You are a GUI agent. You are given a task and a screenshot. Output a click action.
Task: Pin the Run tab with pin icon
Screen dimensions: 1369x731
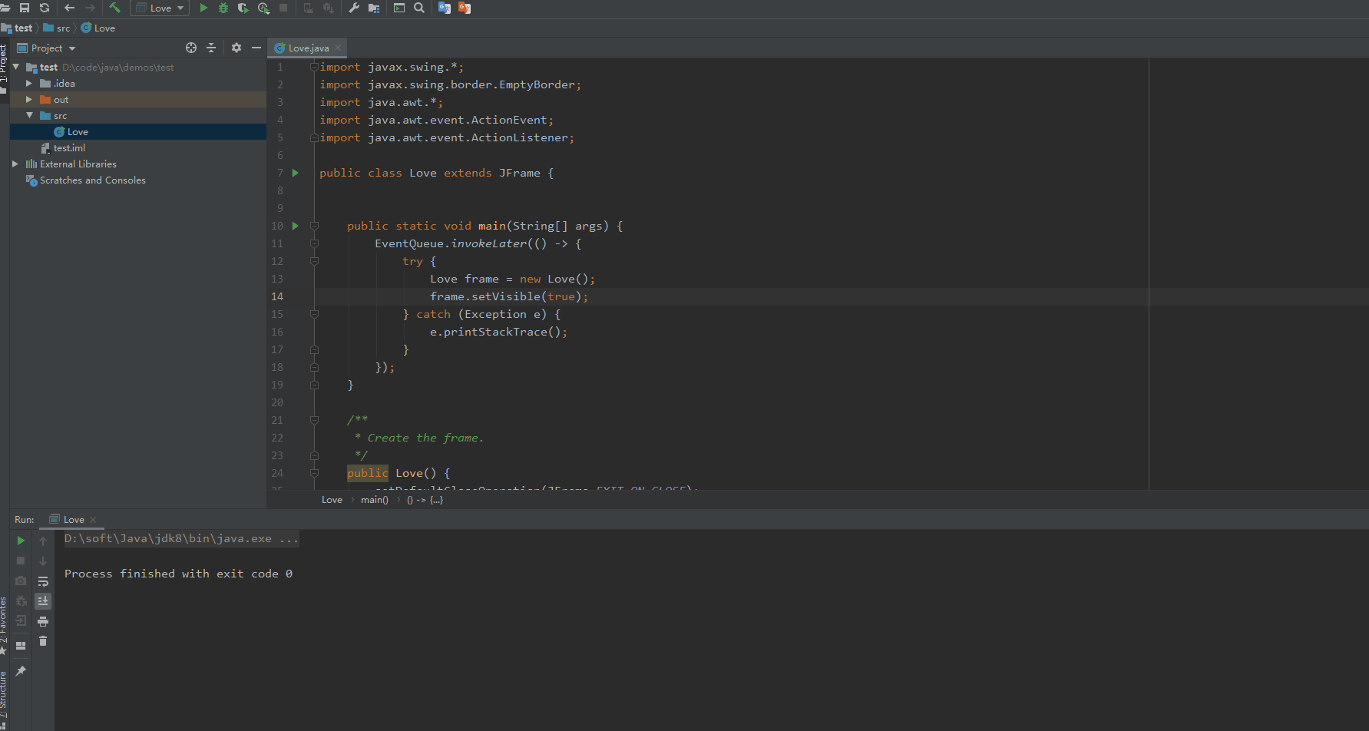coord(21,671)
